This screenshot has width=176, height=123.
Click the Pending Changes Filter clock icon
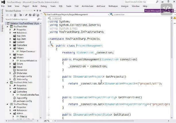[x=21, y=15]
